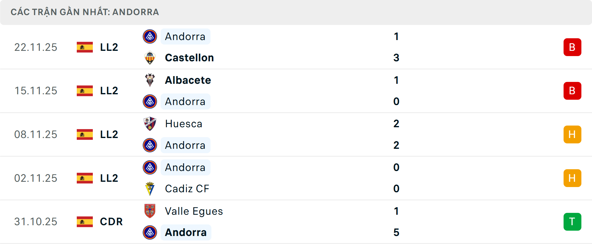This screenshot has height=244, width=592.
Task: Click the red B badge for Castellon match
Action: tap(572, 47)
